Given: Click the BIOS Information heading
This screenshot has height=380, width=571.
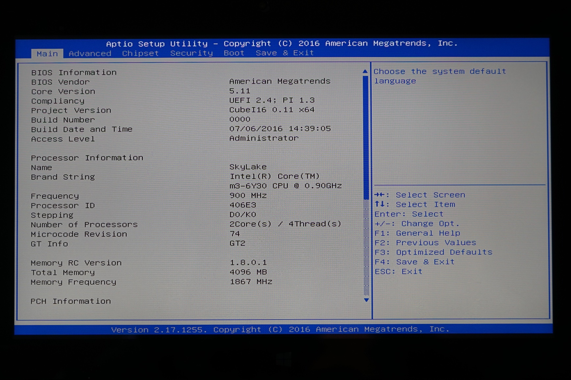Looking at the screenshot, I should tap(74, 72).
